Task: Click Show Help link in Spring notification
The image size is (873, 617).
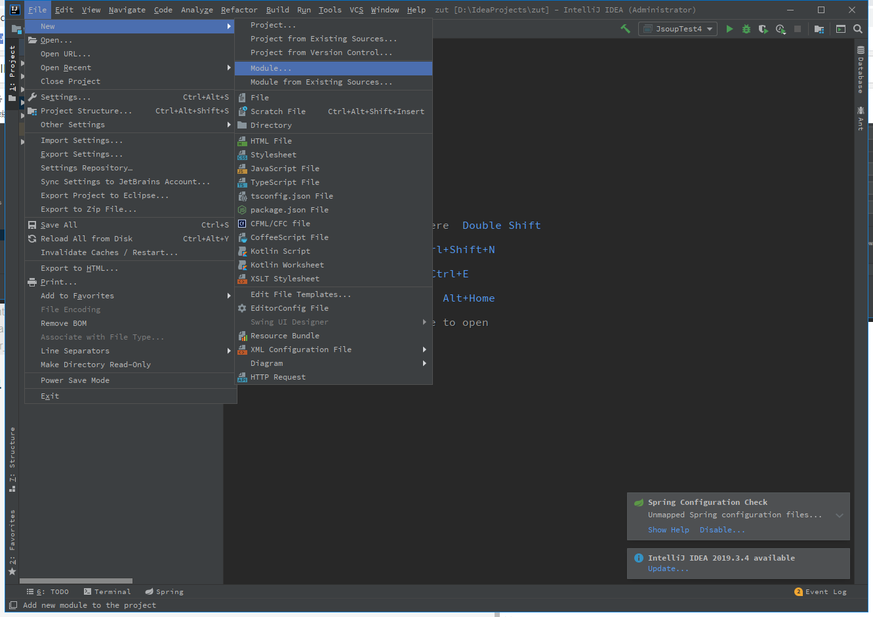Action: [x=668, y=530]
